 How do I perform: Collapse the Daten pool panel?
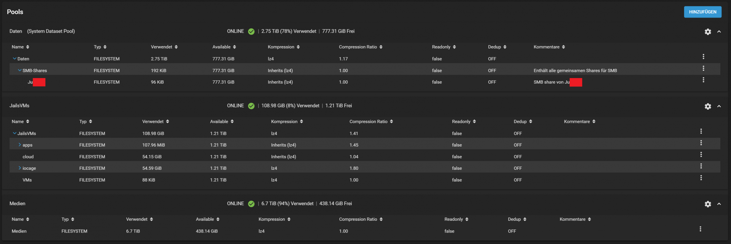(x=719, y=32)
